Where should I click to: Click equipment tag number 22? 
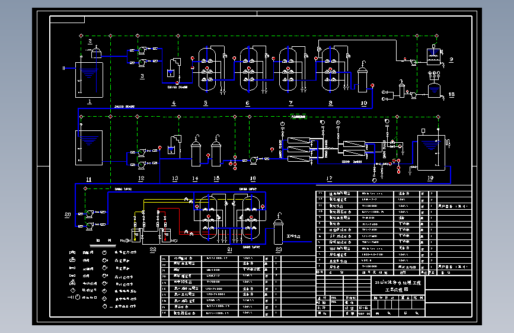pos(153,249)
